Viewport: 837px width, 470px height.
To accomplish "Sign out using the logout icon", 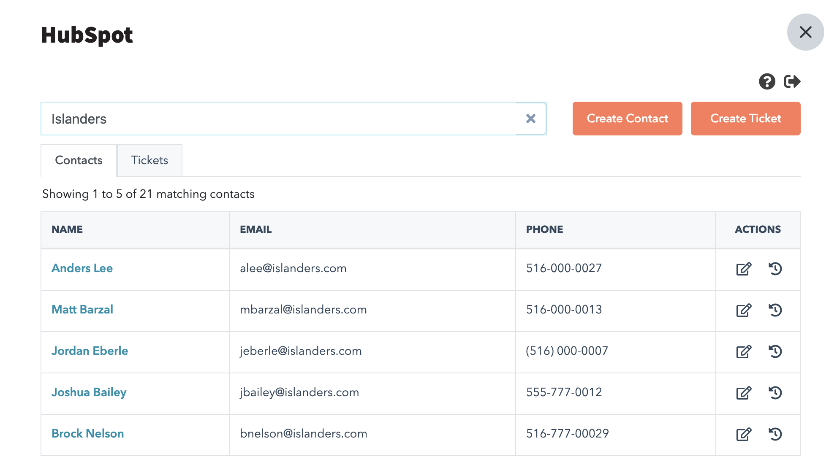I will 793,81.
